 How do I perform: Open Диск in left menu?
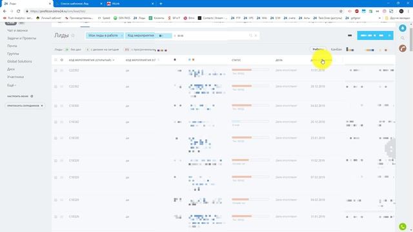11,69
